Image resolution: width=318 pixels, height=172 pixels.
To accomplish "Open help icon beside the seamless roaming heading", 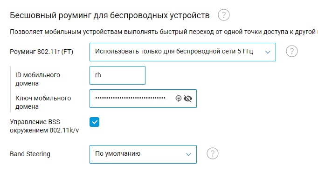I will point(224,15).
